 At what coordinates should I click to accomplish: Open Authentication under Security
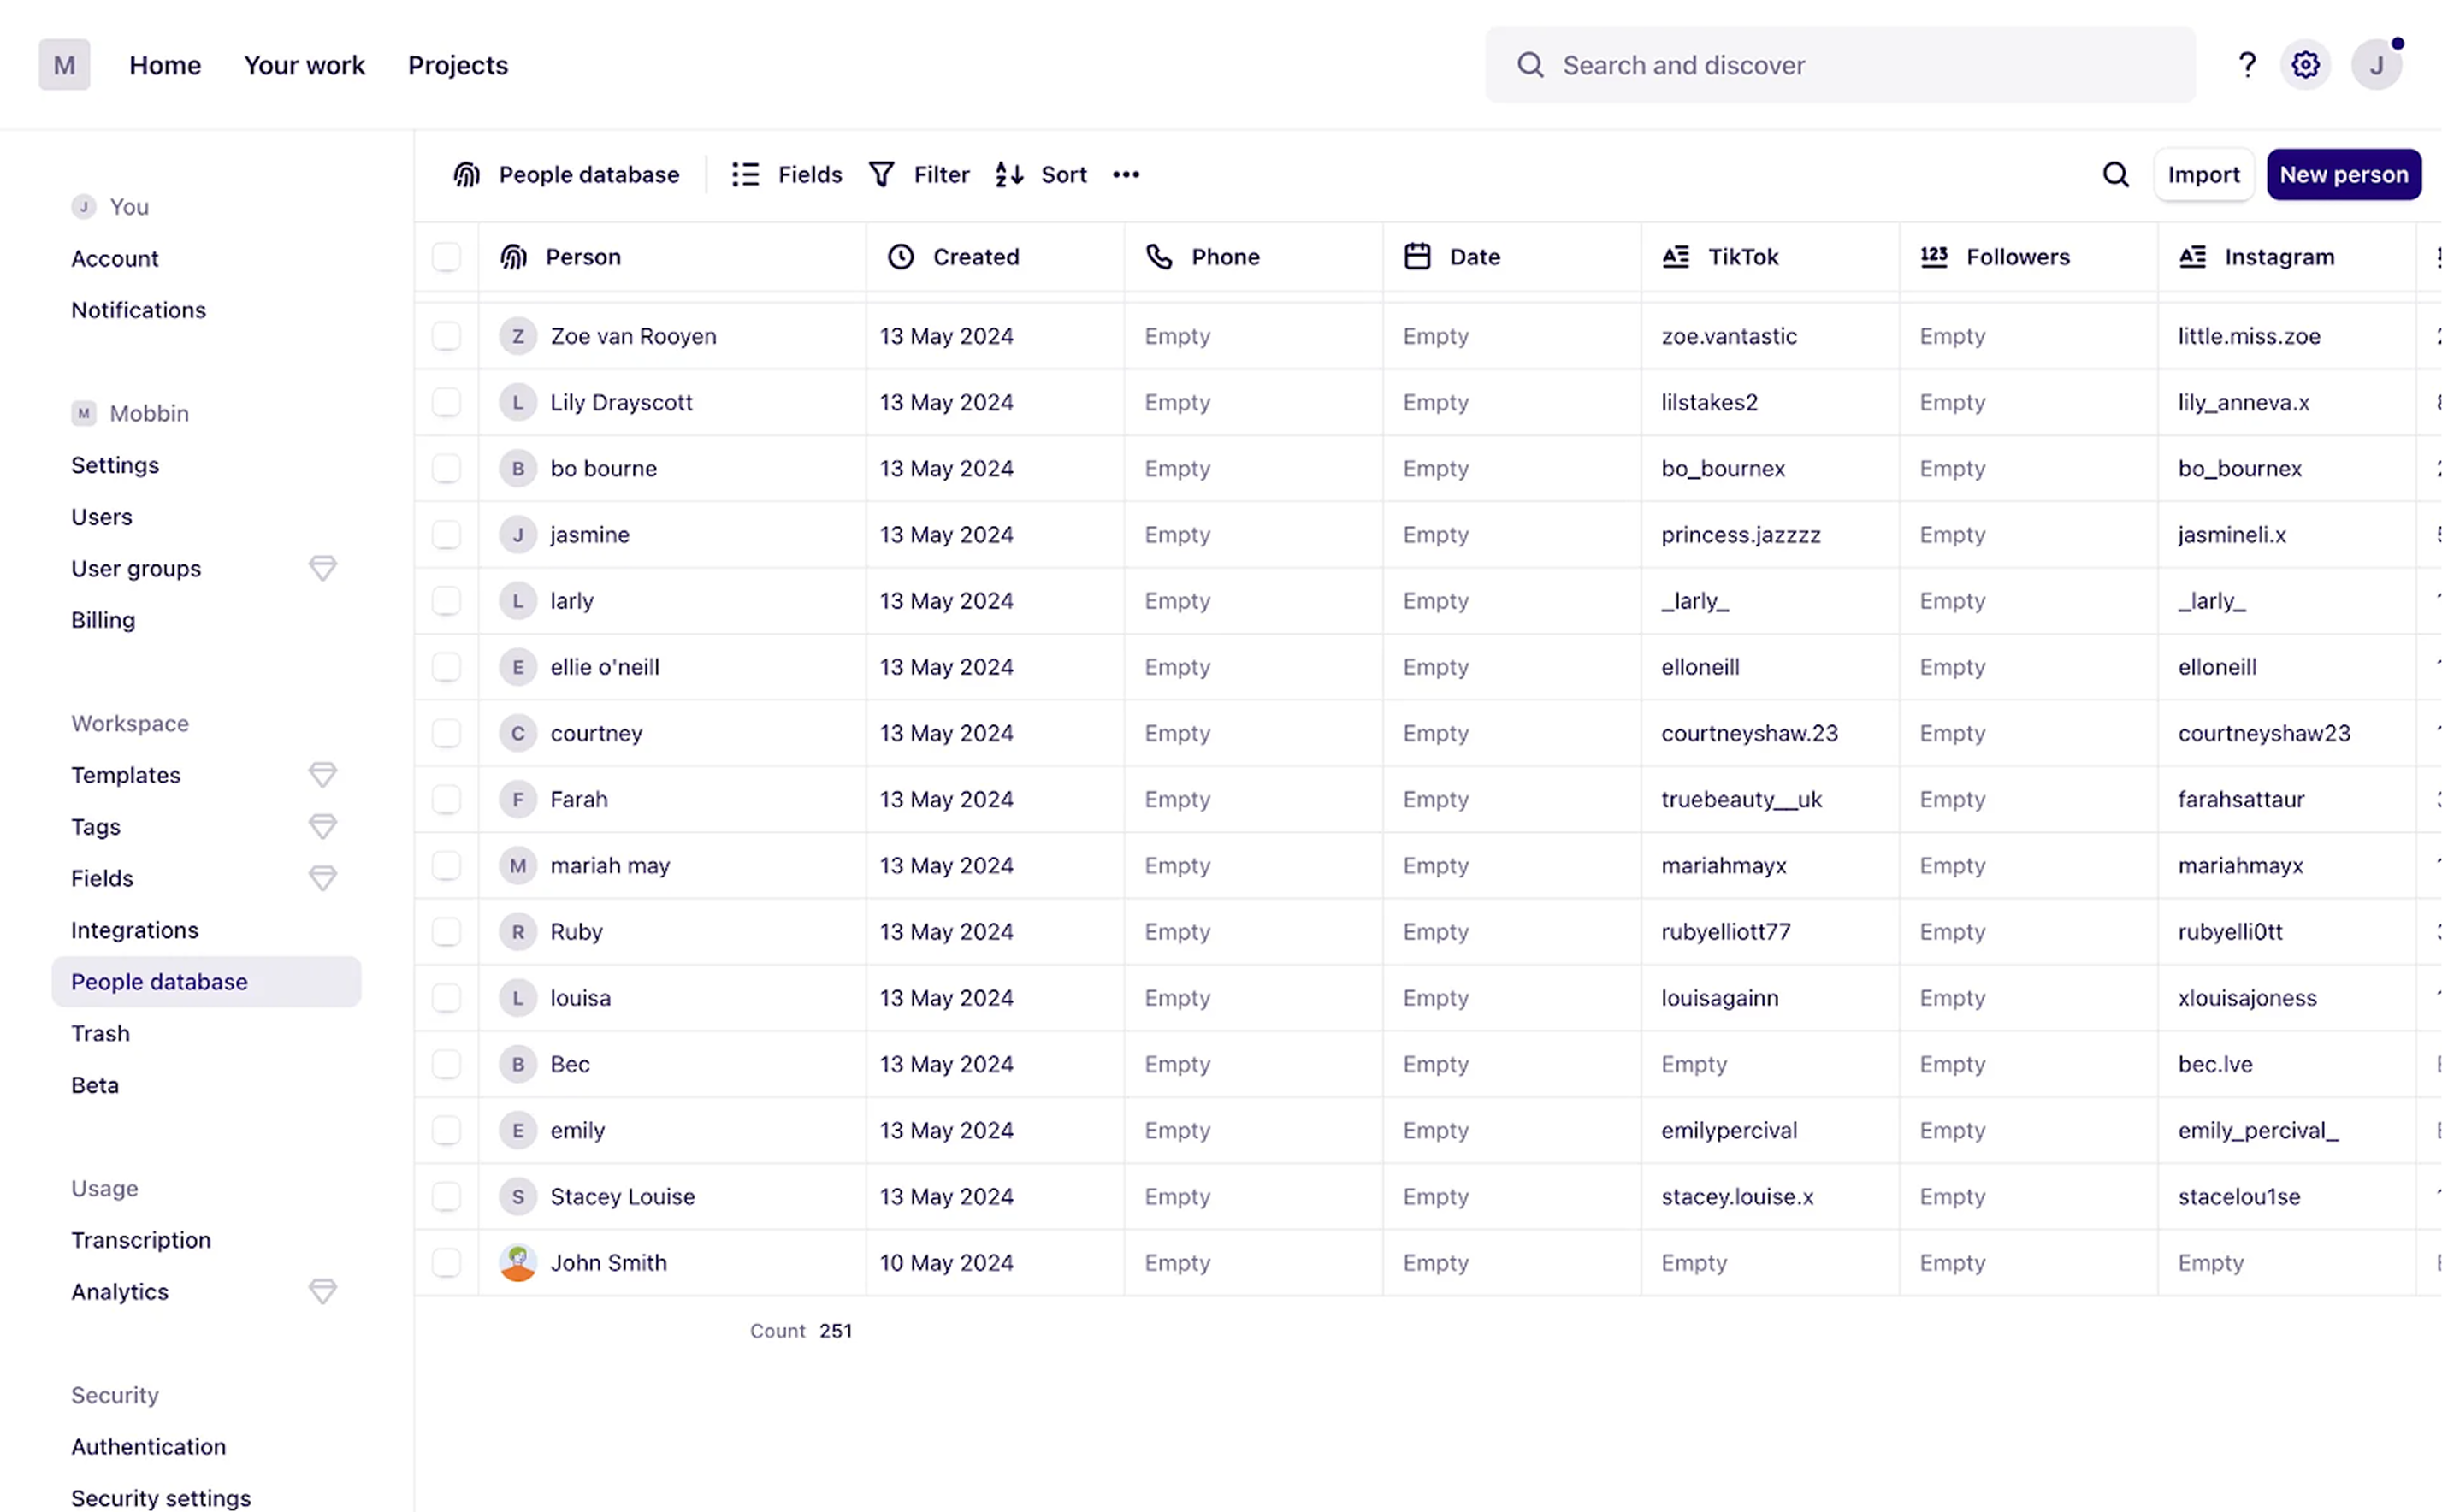149,1447
